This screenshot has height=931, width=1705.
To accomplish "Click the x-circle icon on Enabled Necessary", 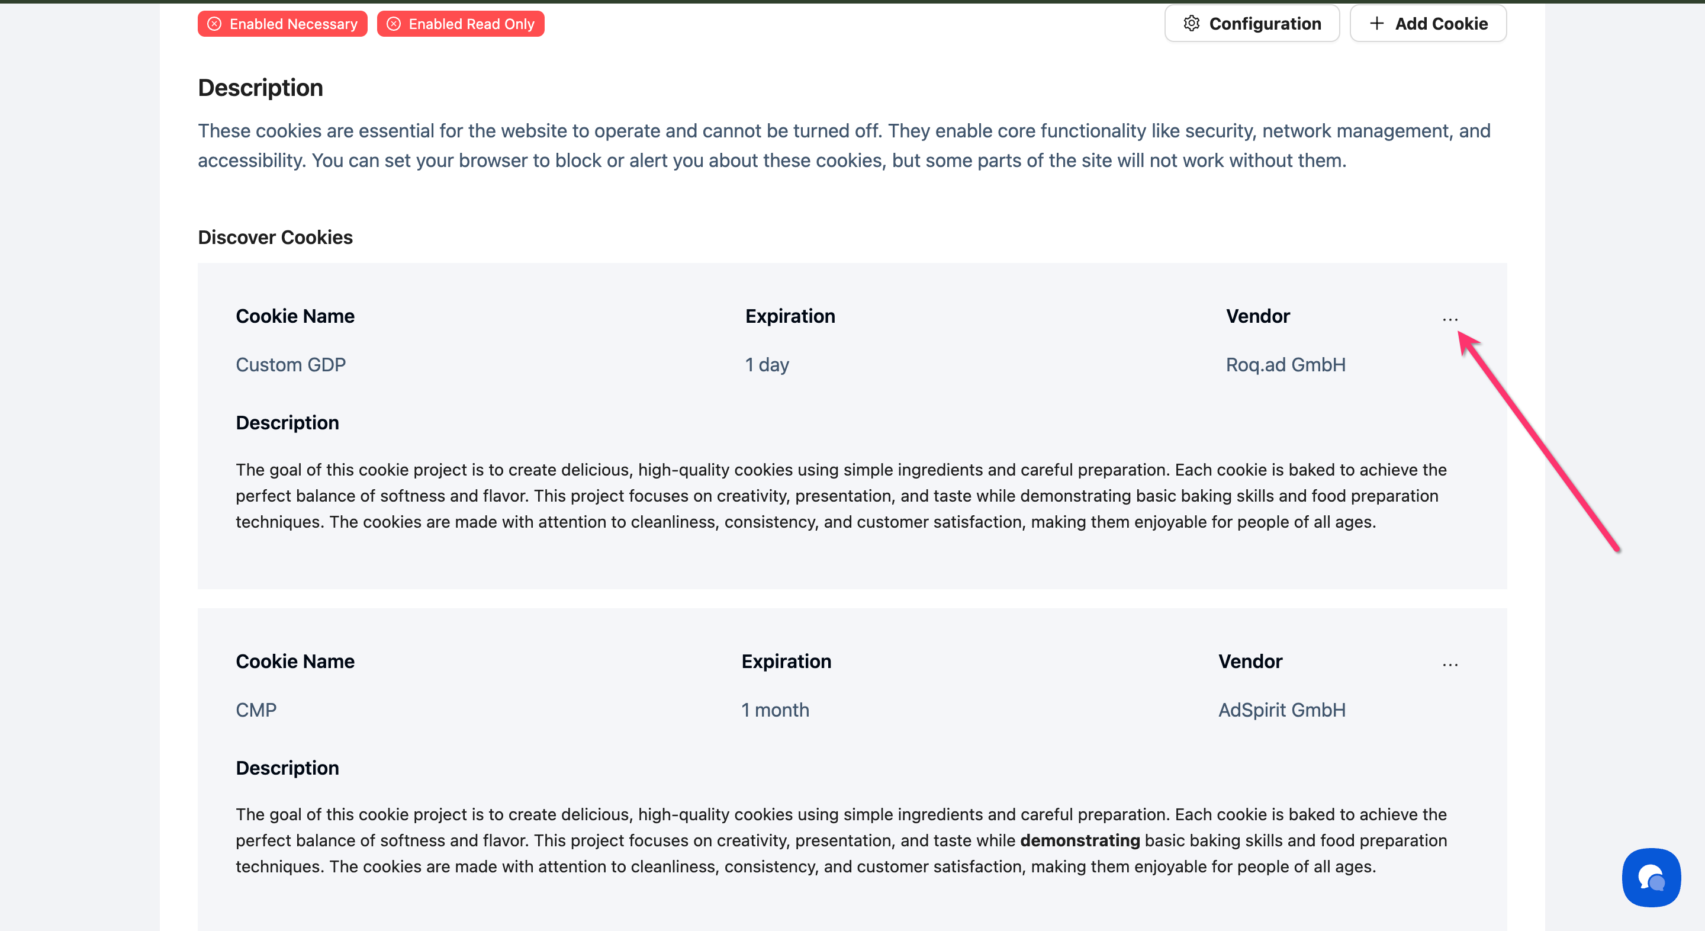I will [214, 24].
